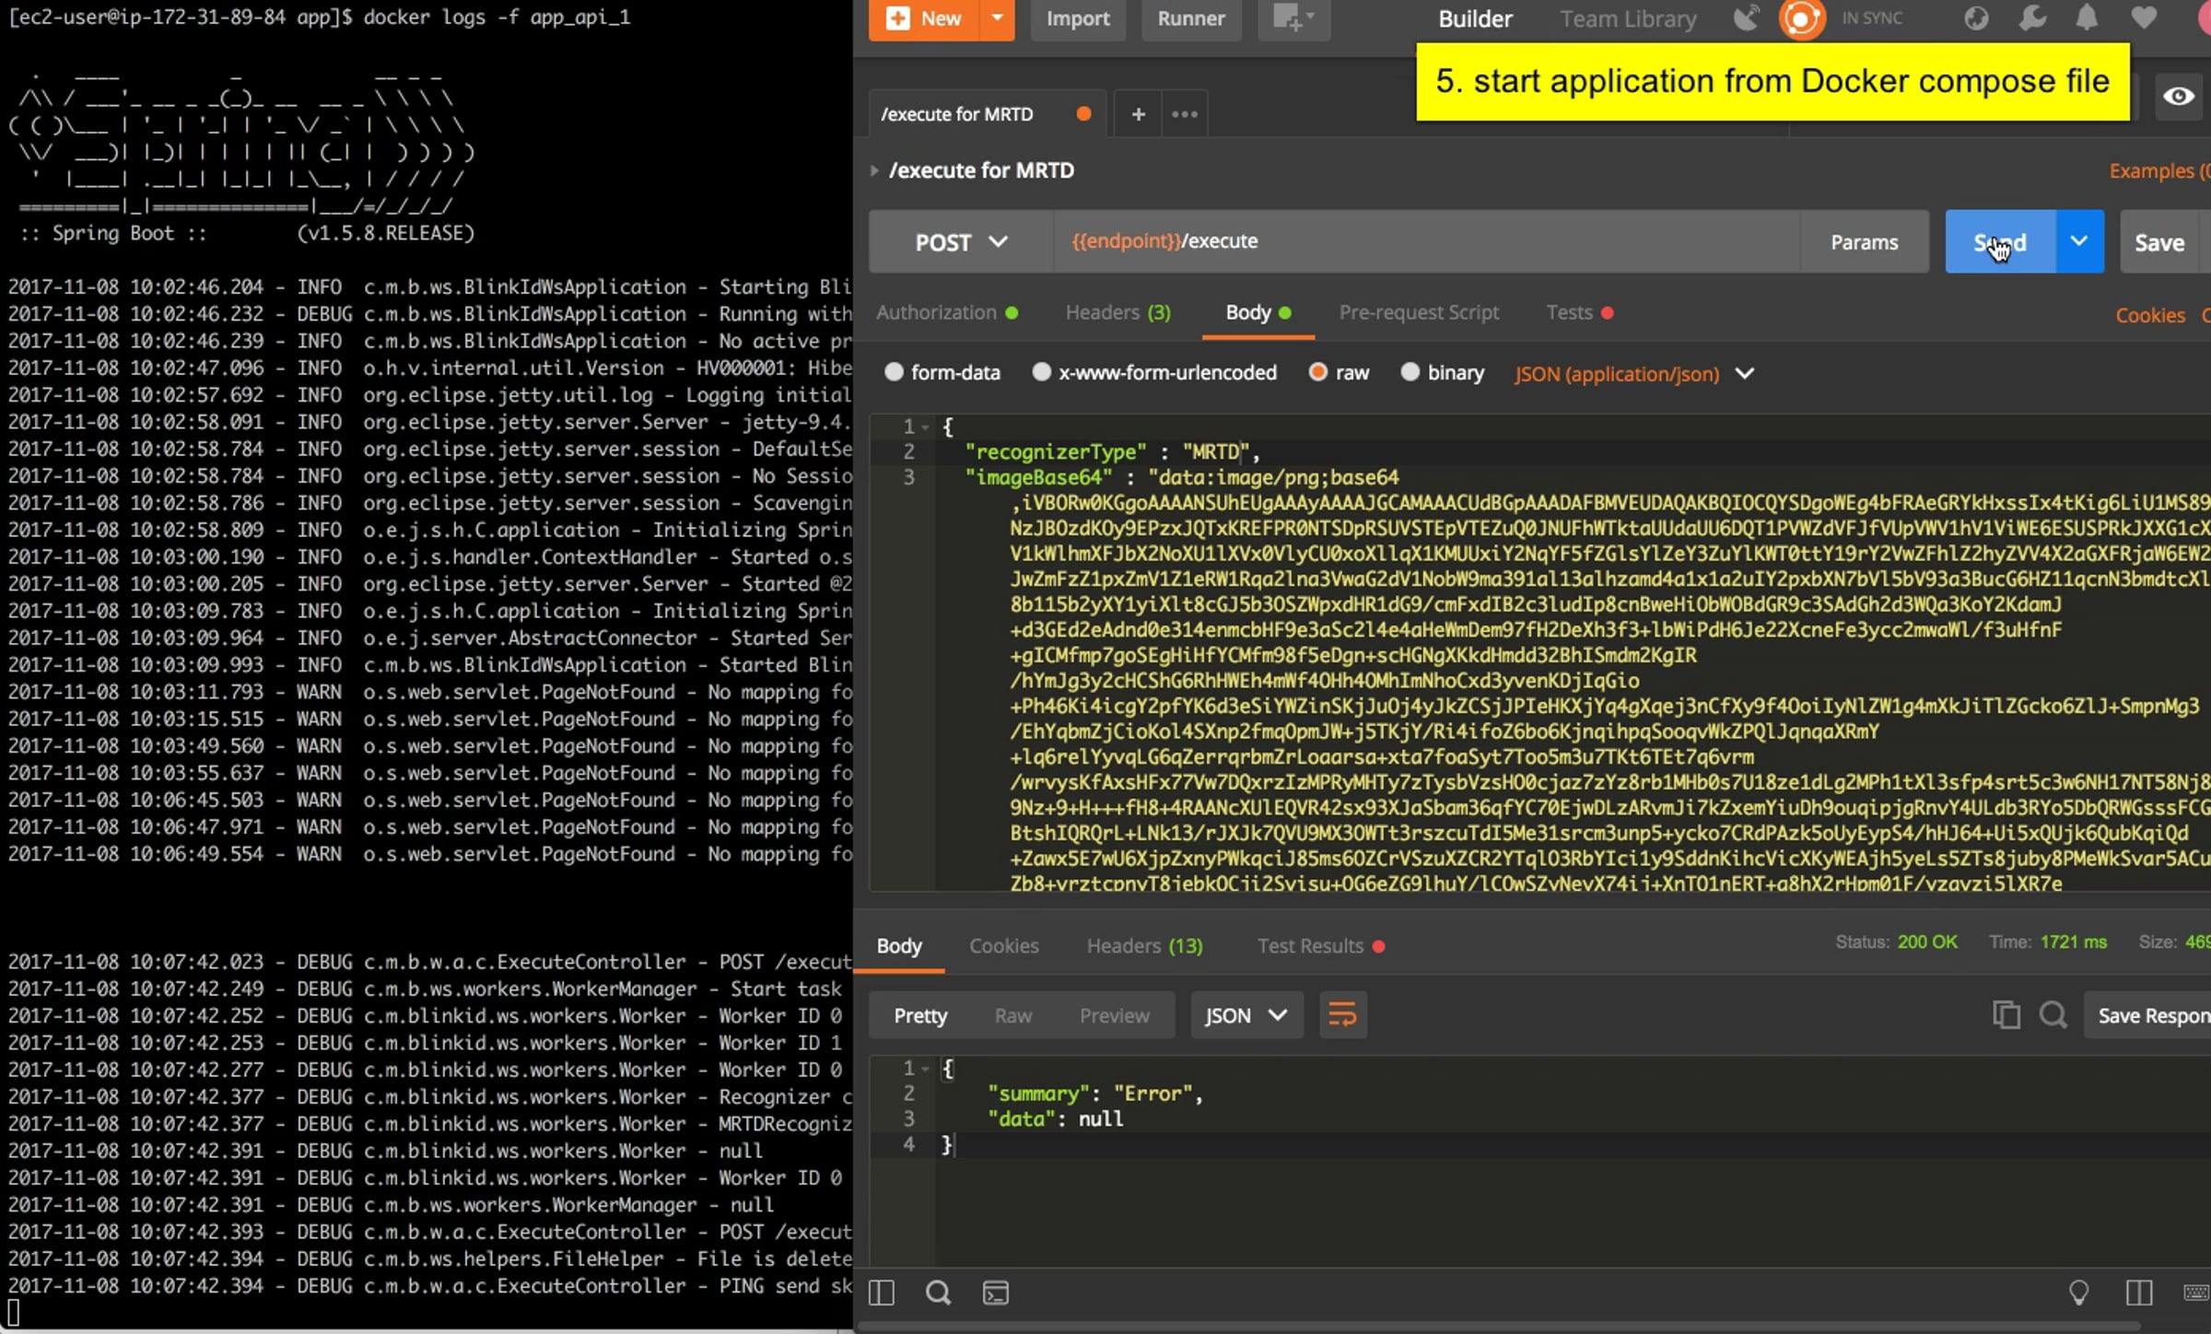2211x1334 pixels.
Task: Copy response with the copy icon
Action: coord(2006,1015)
